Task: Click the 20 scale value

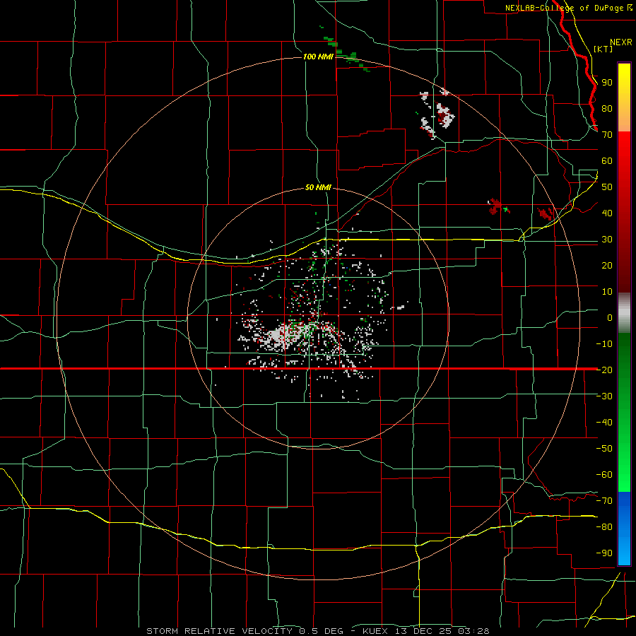Action: 607,265
